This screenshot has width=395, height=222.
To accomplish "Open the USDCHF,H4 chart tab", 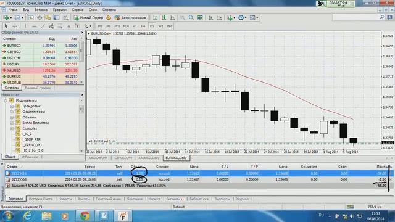I will (x=99, y=158).
